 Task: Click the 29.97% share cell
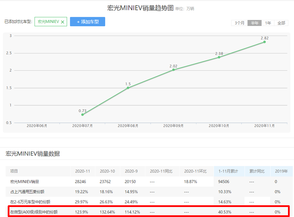point(82,202)
